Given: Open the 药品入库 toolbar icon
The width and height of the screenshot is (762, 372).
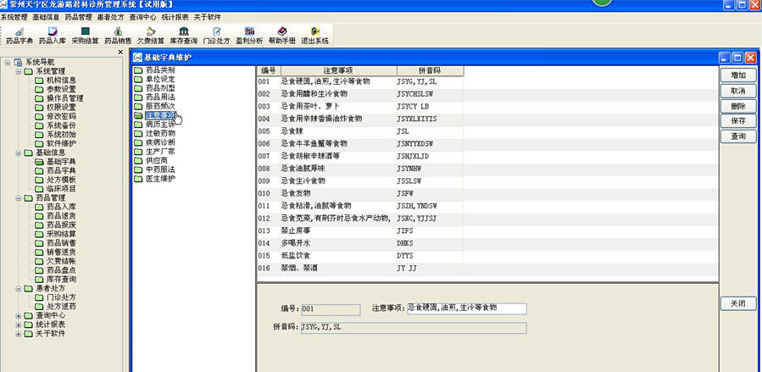Looking at the screenshot, I should pyautogui.click(x=53, y=36).
